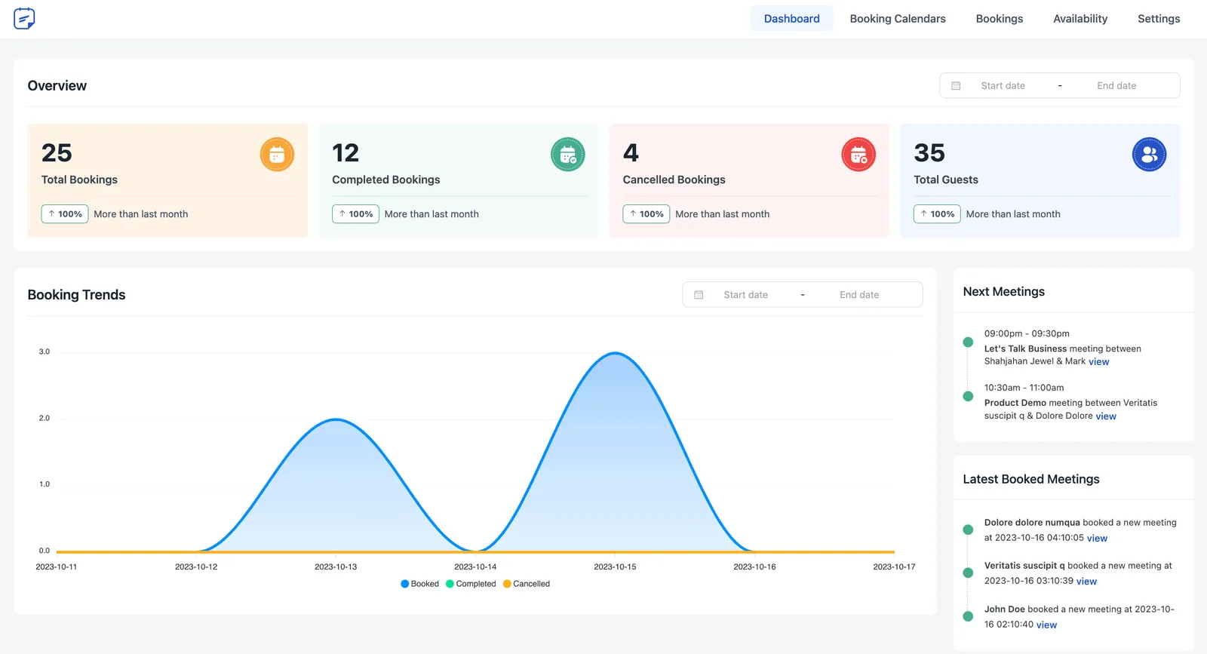
Task: Set Booking Trends Start date field
Action: point(746,295)
